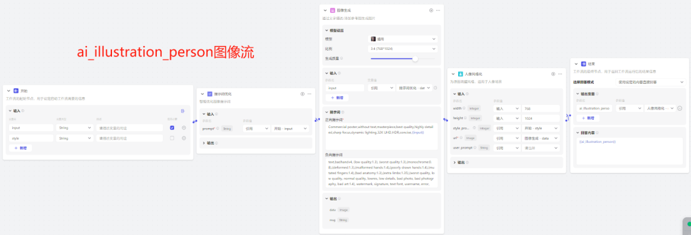Click the style variable name field
The width and height of the screenshot is (691, 235).
(31, 138)
